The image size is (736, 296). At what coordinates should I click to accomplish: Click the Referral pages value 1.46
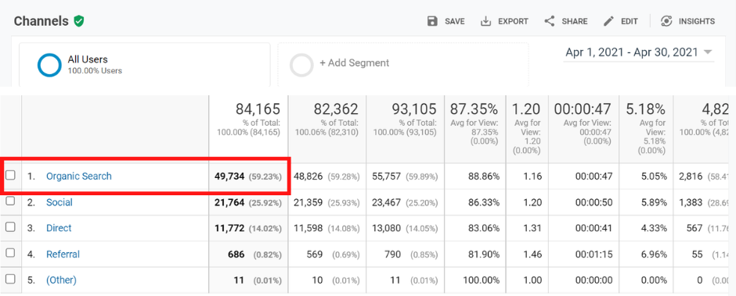(533, 255)
